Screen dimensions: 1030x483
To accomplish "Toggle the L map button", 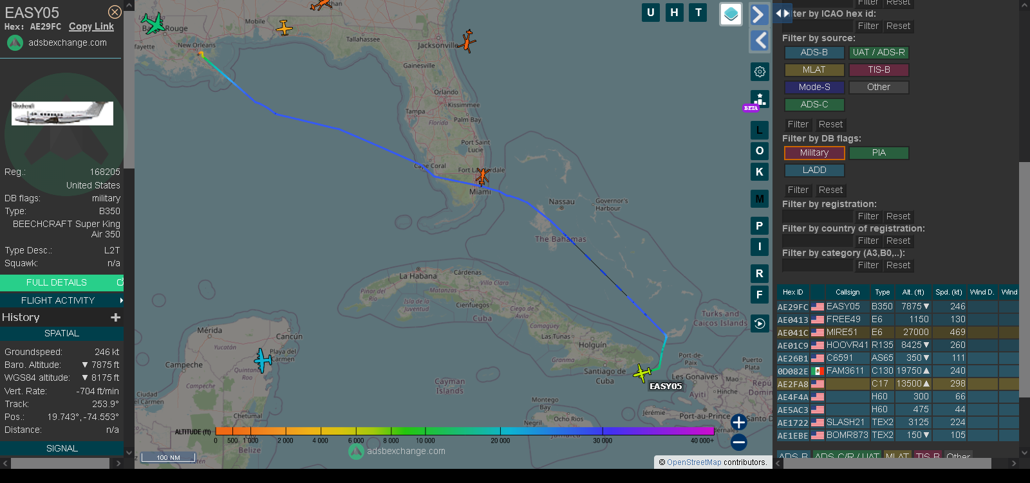I will coord(760,131).
